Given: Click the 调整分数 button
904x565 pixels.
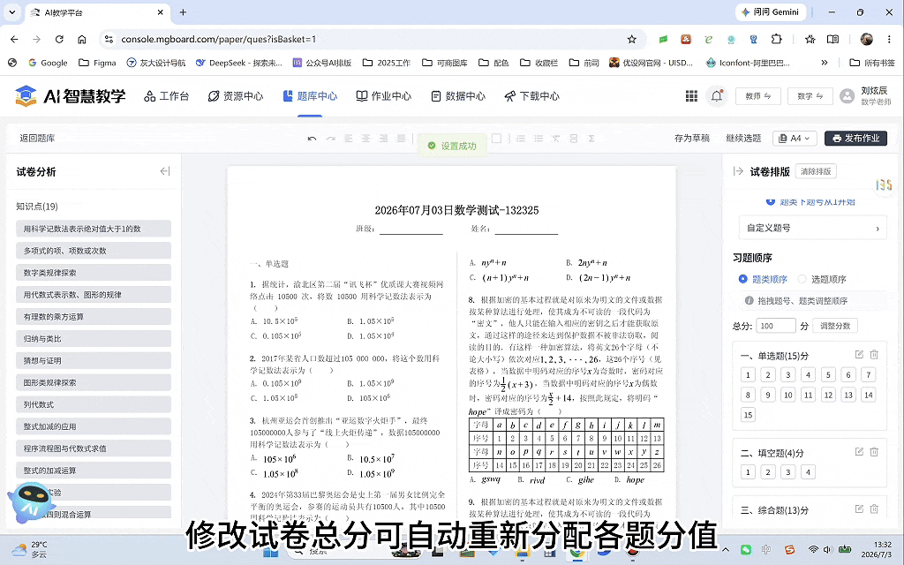Looking at the screenshot, I should (x=835, y=326).
